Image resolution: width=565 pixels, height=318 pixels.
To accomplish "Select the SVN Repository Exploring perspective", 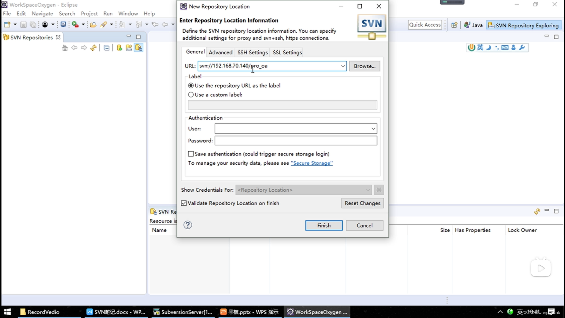I will tap(524, 25).
